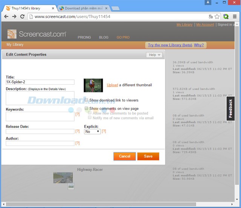The height and width of the screenshot is (208, 241).
Task: Open the Chrome menu button
Action: point(235,17)
